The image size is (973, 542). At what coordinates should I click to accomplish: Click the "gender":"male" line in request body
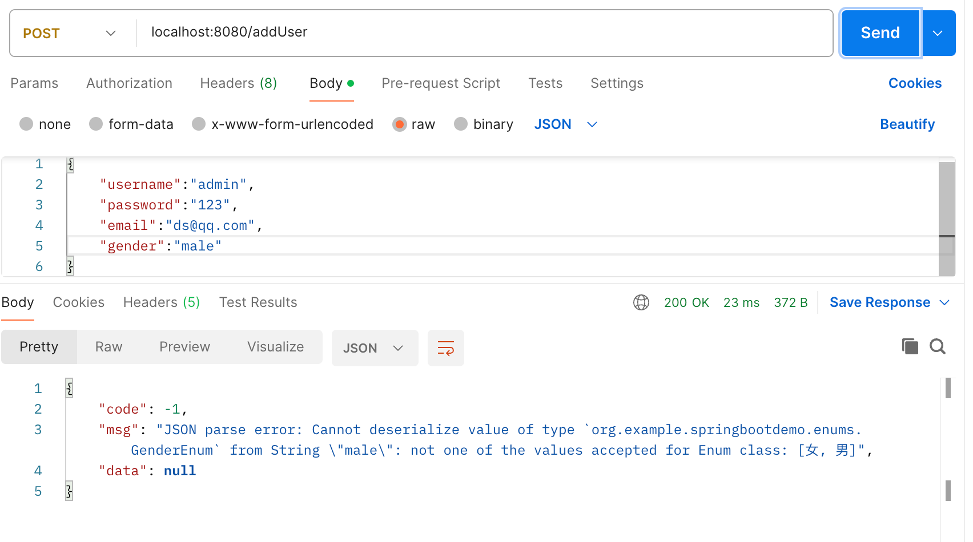[x=161, y=246]
